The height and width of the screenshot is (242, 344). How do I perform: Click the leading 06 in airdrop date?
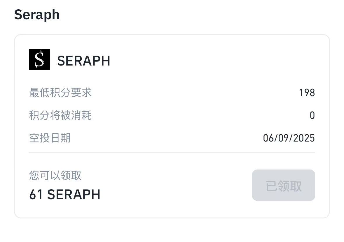[x=269, y=138]
